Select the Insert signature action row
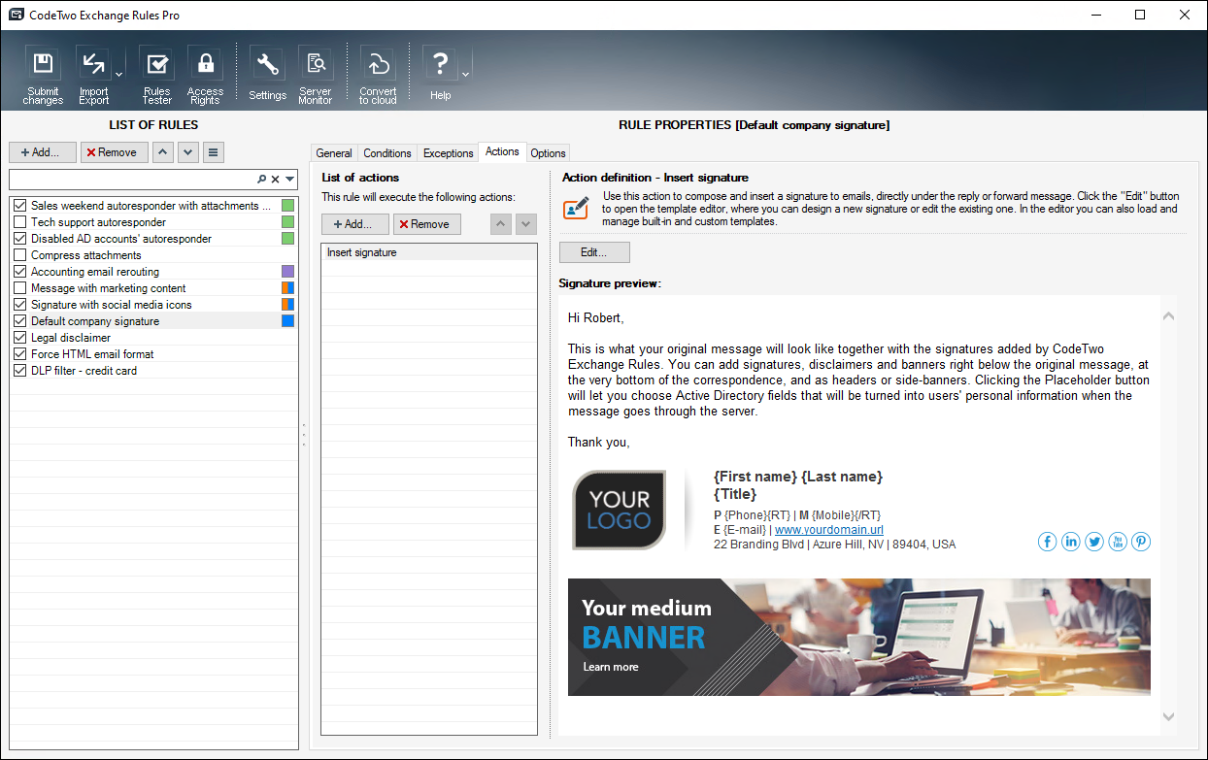 point(429,252)
